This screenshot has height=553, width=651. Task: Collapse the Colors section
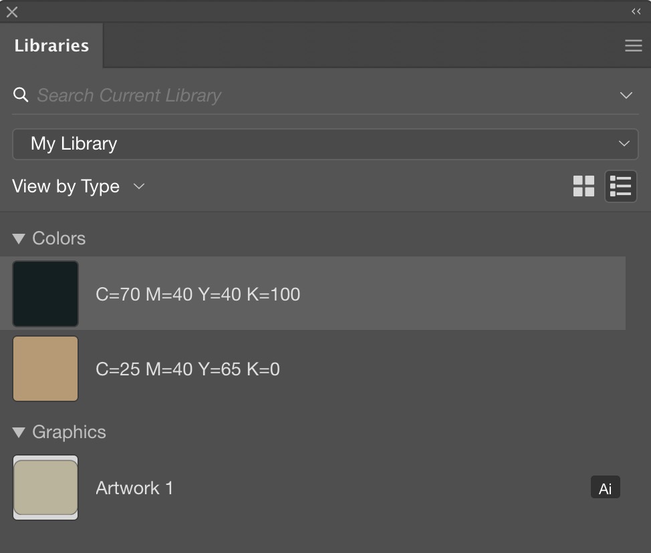19,238
